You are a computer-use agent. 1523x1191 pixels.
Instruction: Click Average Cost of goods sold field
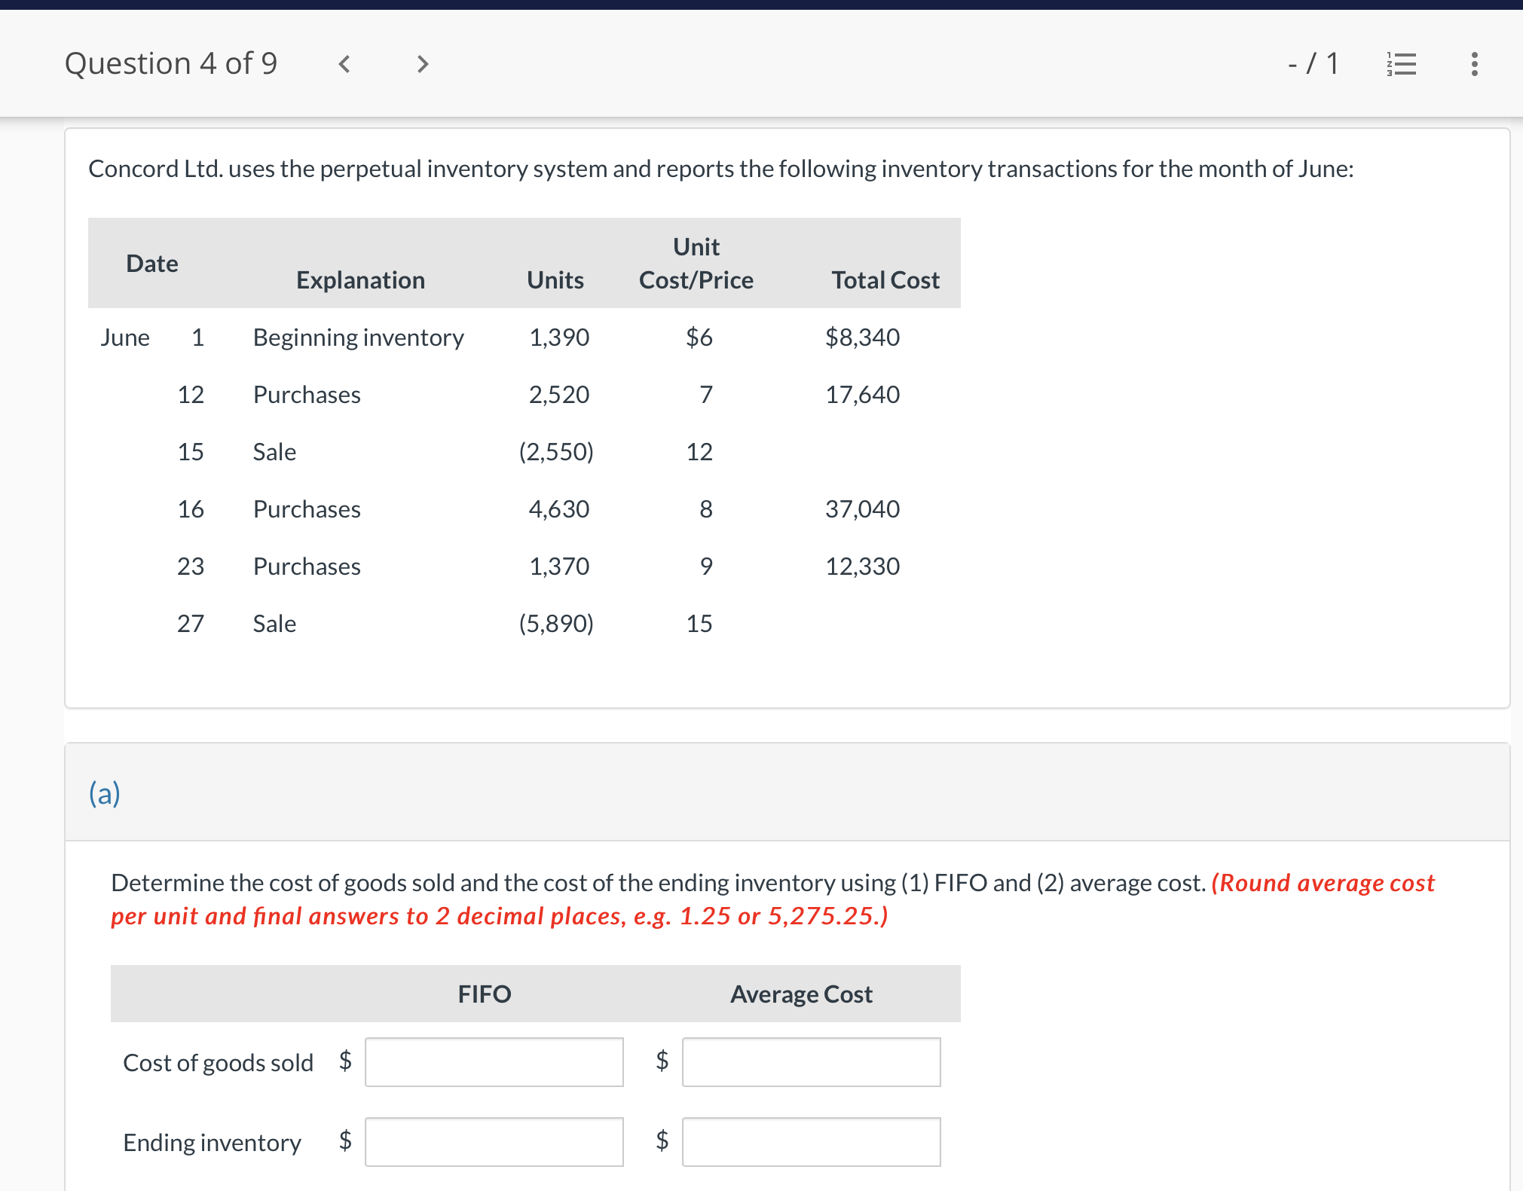click(x=811, y=1062)
